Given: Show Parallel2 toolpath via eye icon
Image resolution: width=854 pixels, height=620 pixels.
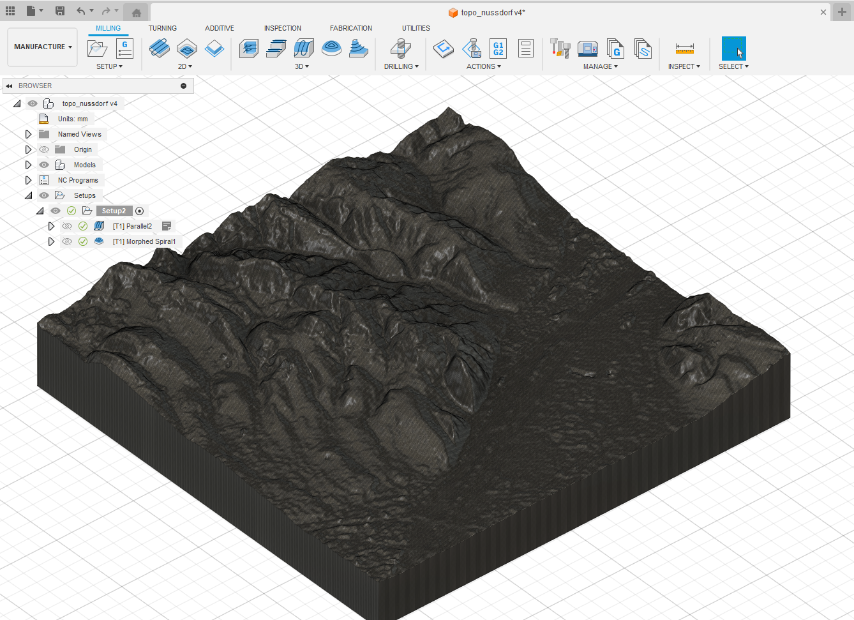Looking at the screenshot, I should click(67, 226).
